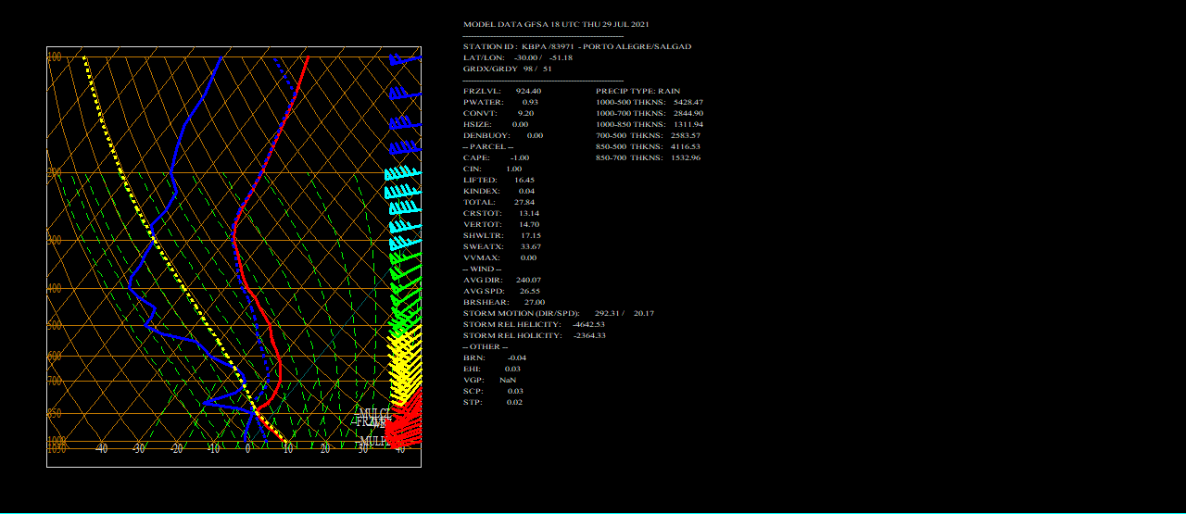
Task: Click the CIN value 1.00
Action: click(513, 169)
